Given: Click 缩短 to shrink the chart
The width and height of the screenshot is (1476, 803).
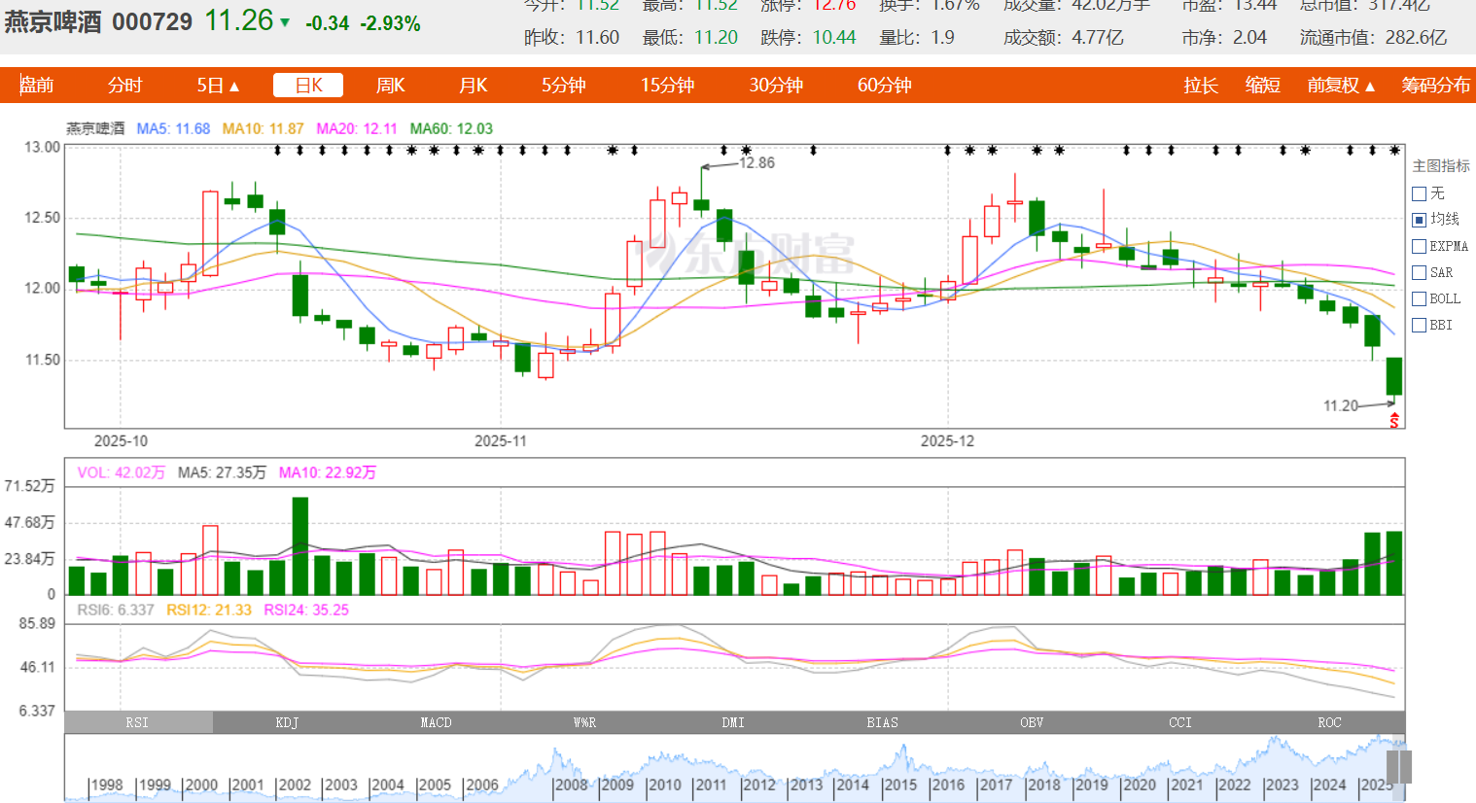Looking at the screenshot, I should pos(1263,86).
